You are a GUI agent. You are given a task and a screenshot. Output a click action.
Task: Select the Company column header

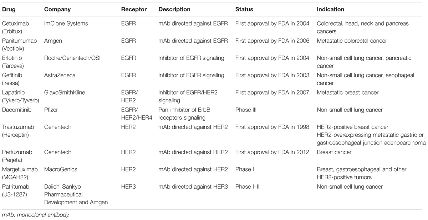pyautogui.click(x=57, y=9)
